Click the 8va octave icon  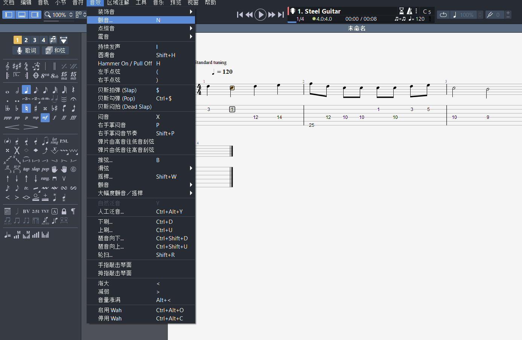46,75
